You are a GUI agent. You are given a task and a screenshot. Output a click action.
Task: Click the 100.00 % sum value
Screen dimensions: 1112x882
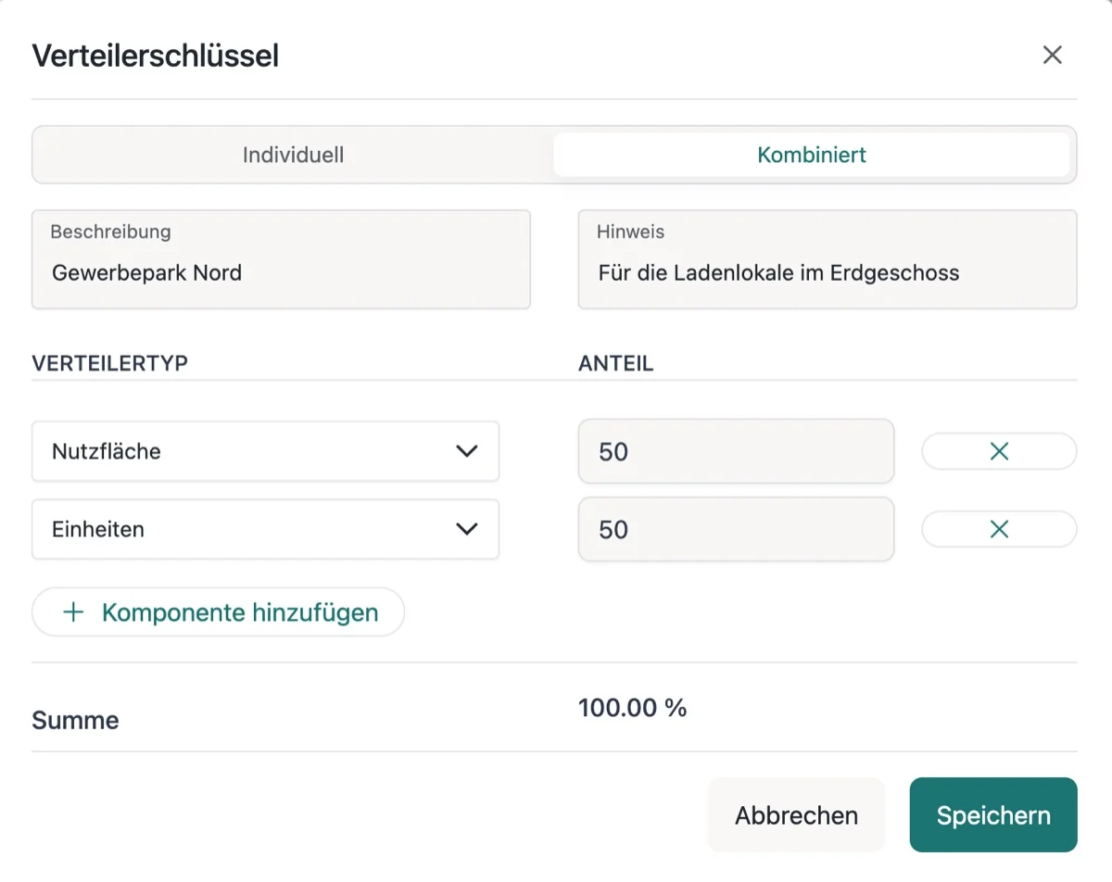coord(633,709)
